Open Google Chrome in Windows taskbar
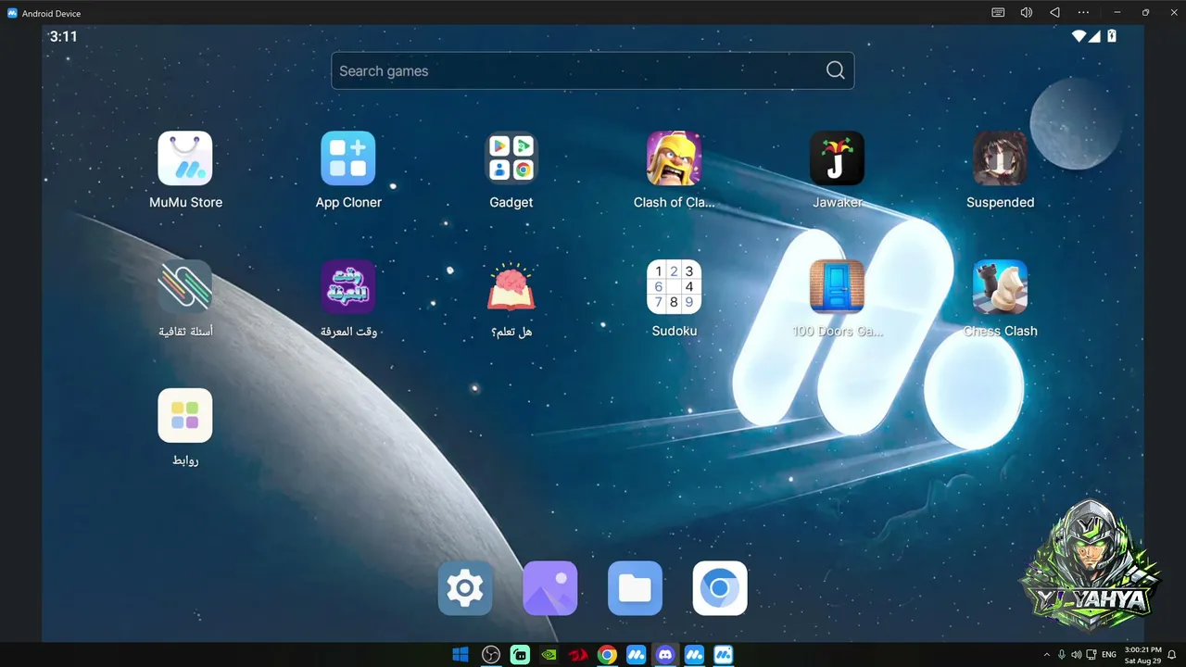 (x=607, y=655)
